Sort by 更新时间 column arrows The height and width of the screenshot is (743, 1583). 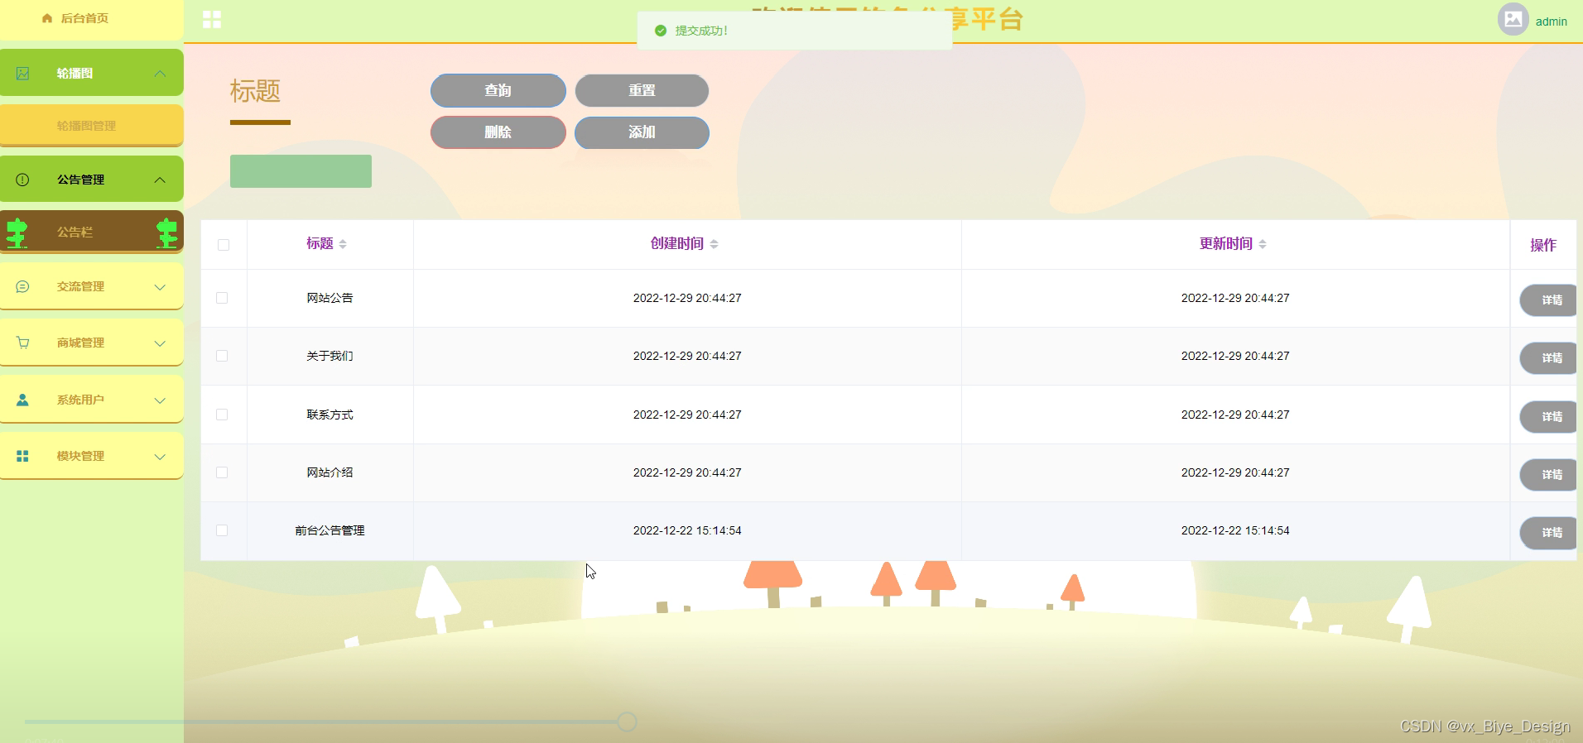tap(1263, 244)
